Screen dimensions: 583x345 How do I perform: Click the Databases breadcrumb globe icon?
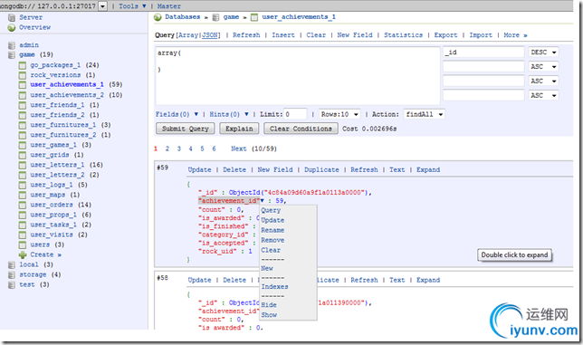tap(158, 17)
